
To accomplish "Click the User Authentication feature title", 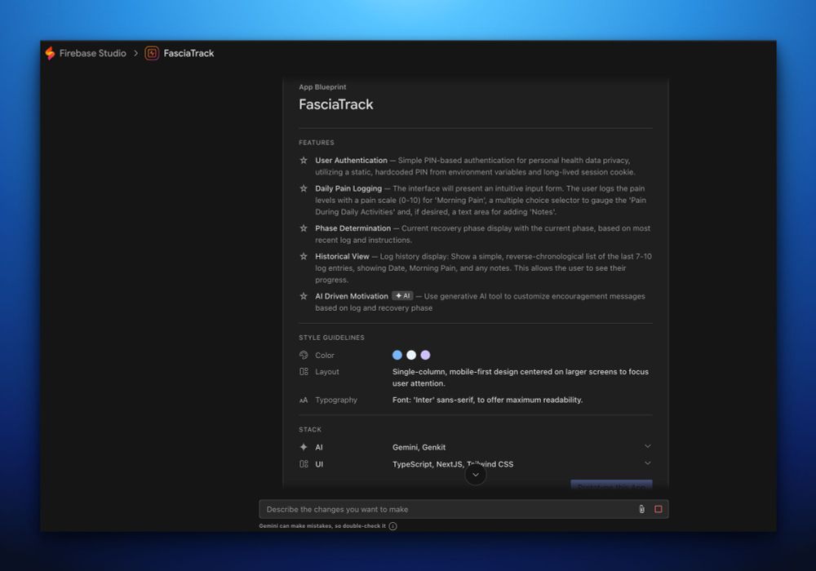I will tap(351, 160).
